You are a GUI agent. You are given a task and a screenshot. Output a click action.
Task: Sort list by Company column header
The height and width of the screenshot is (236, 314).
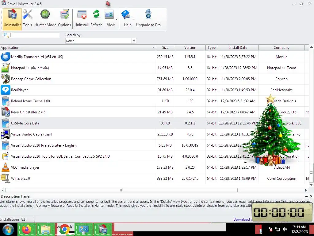coord(281,48)
